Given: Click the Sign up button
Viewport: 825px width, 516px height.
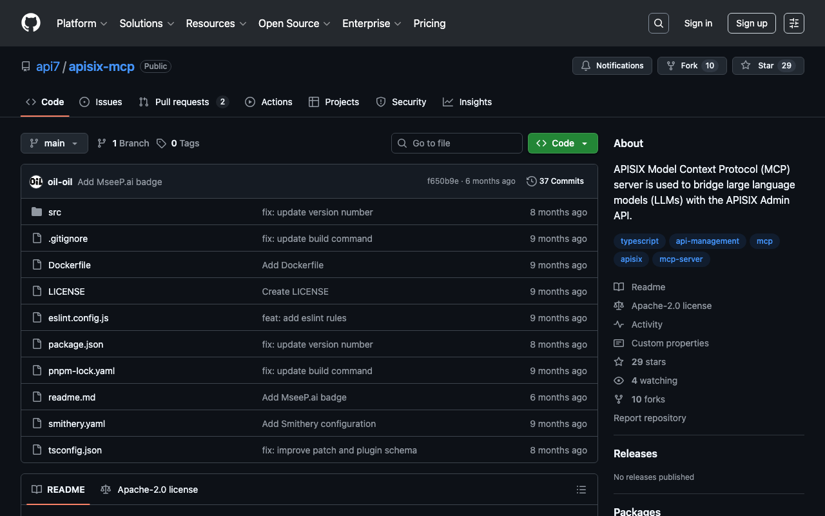Looking at the screenshot, I should pyautogui.click(x=751, y=23).
